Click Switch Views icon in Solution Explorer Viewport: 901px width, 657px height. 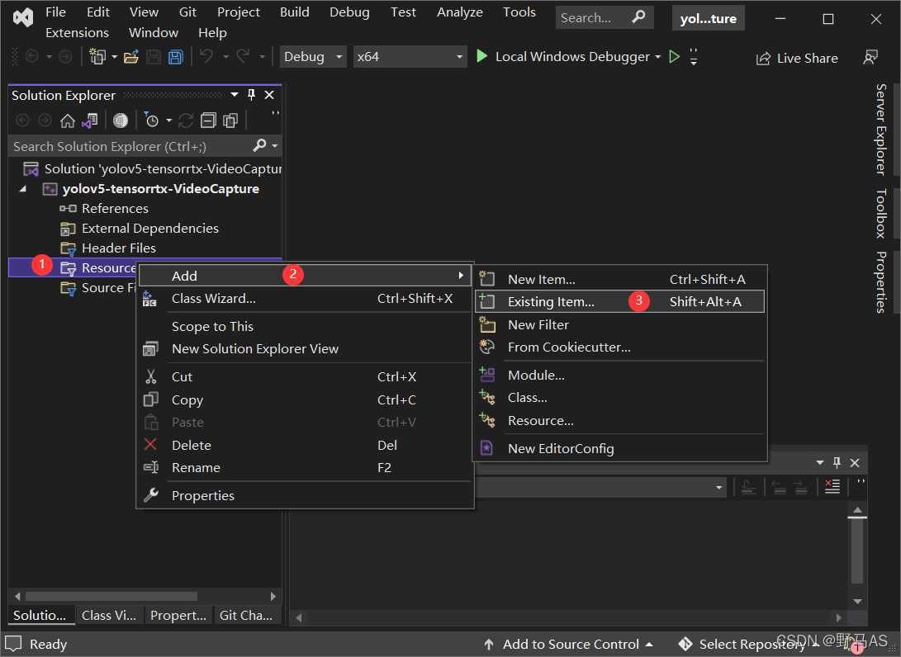coord(89,121)
